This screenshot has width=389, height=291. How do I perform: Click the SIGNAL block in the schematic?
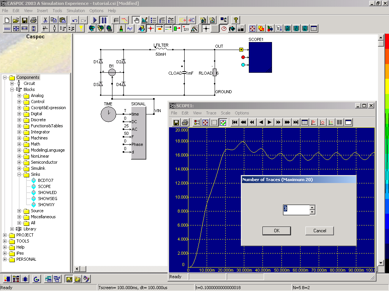139,133
